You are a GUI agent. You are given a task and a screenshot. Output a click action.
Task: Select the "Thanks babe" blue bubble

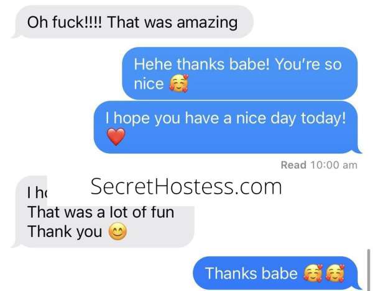point(277,273)
